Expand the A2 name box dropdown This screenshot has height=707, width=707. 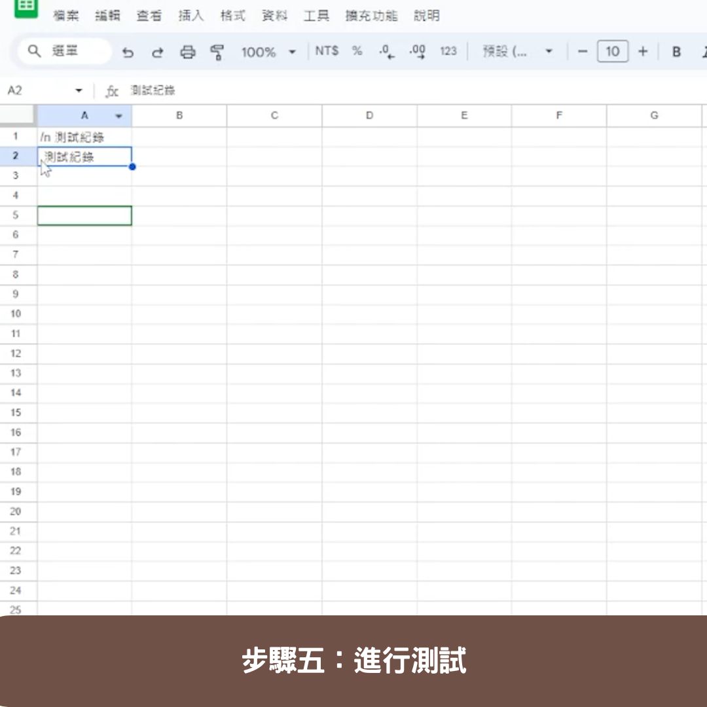(x=79, y=90)
